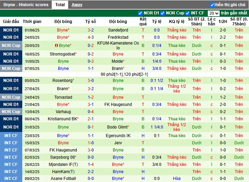Click the Bryne - Historic scores title
Screen dimensions: 249x182
pyautogui.click(x=26, y=5)
